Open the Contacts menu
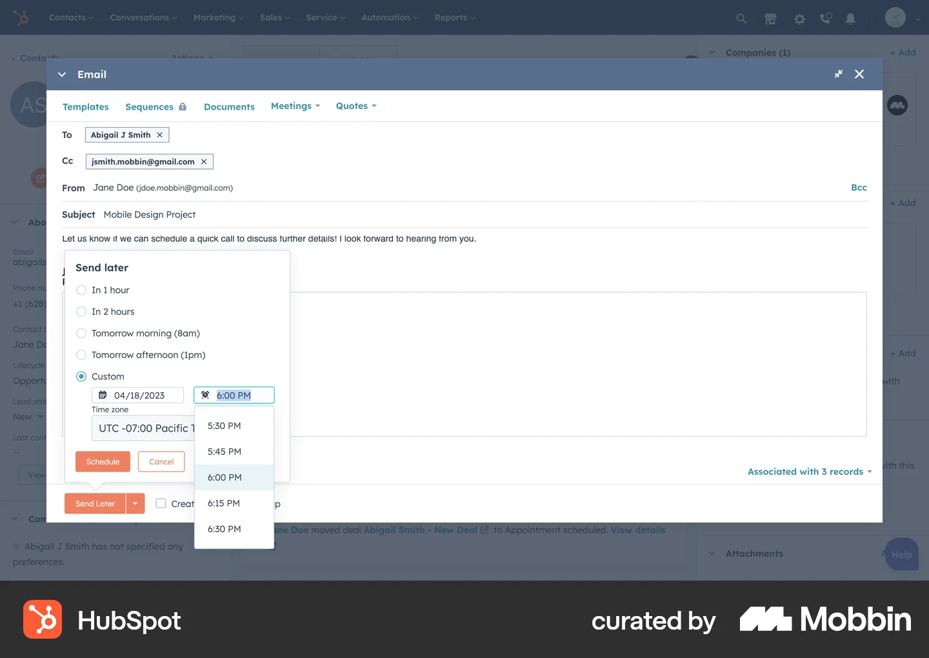Screen dimensions: 929x658 tap(72, 17)
